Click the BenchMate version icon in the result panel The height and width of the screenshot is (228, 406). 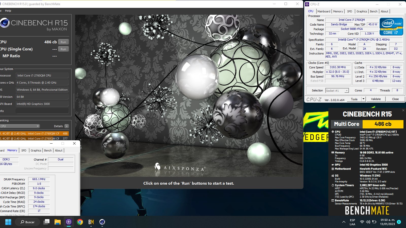tap(333, 200)
